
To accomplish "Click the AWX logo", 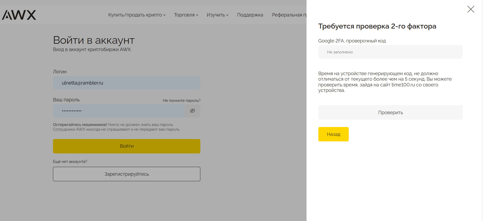I will 19,15.
